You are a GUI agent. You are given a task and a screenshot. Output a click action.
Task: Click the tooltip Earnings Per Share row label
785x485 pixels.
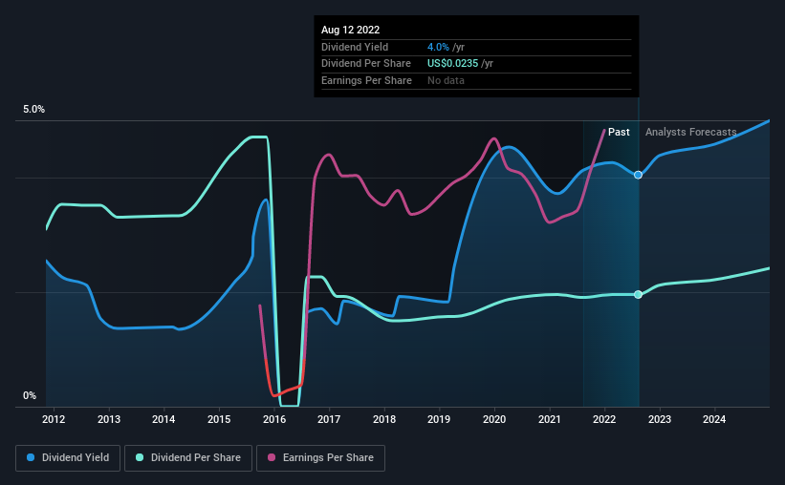click(366, 80)
